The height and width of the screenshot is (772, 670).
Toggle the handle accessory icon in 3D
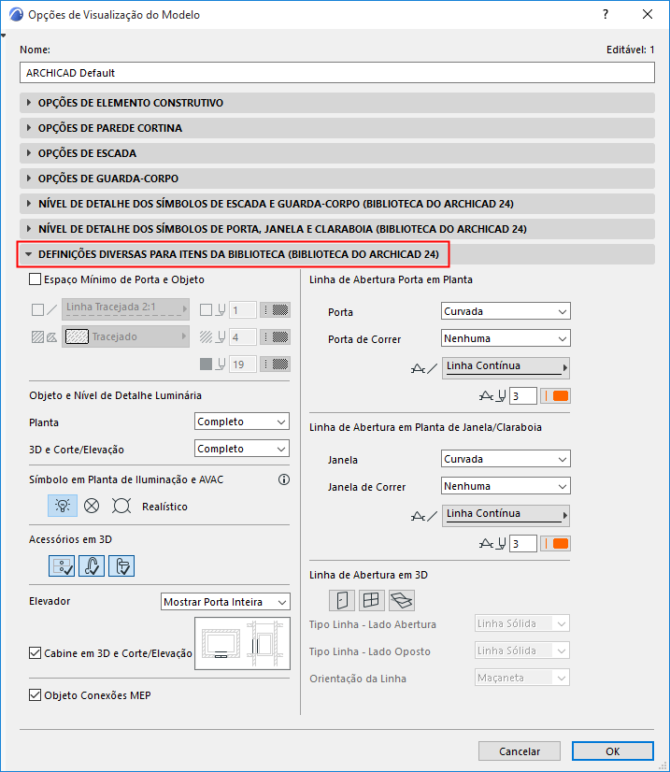coord(92,566)
